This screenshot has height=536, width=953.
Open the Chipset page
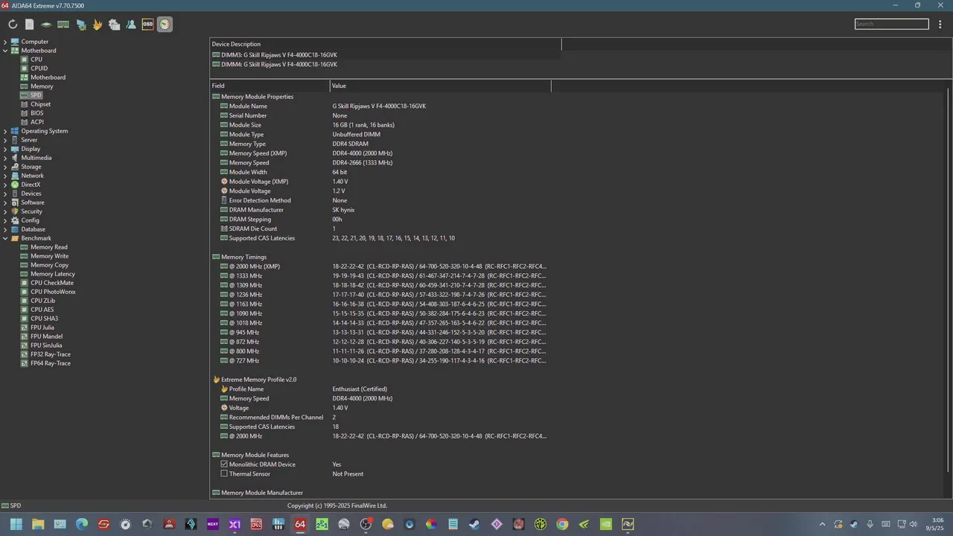40,104
